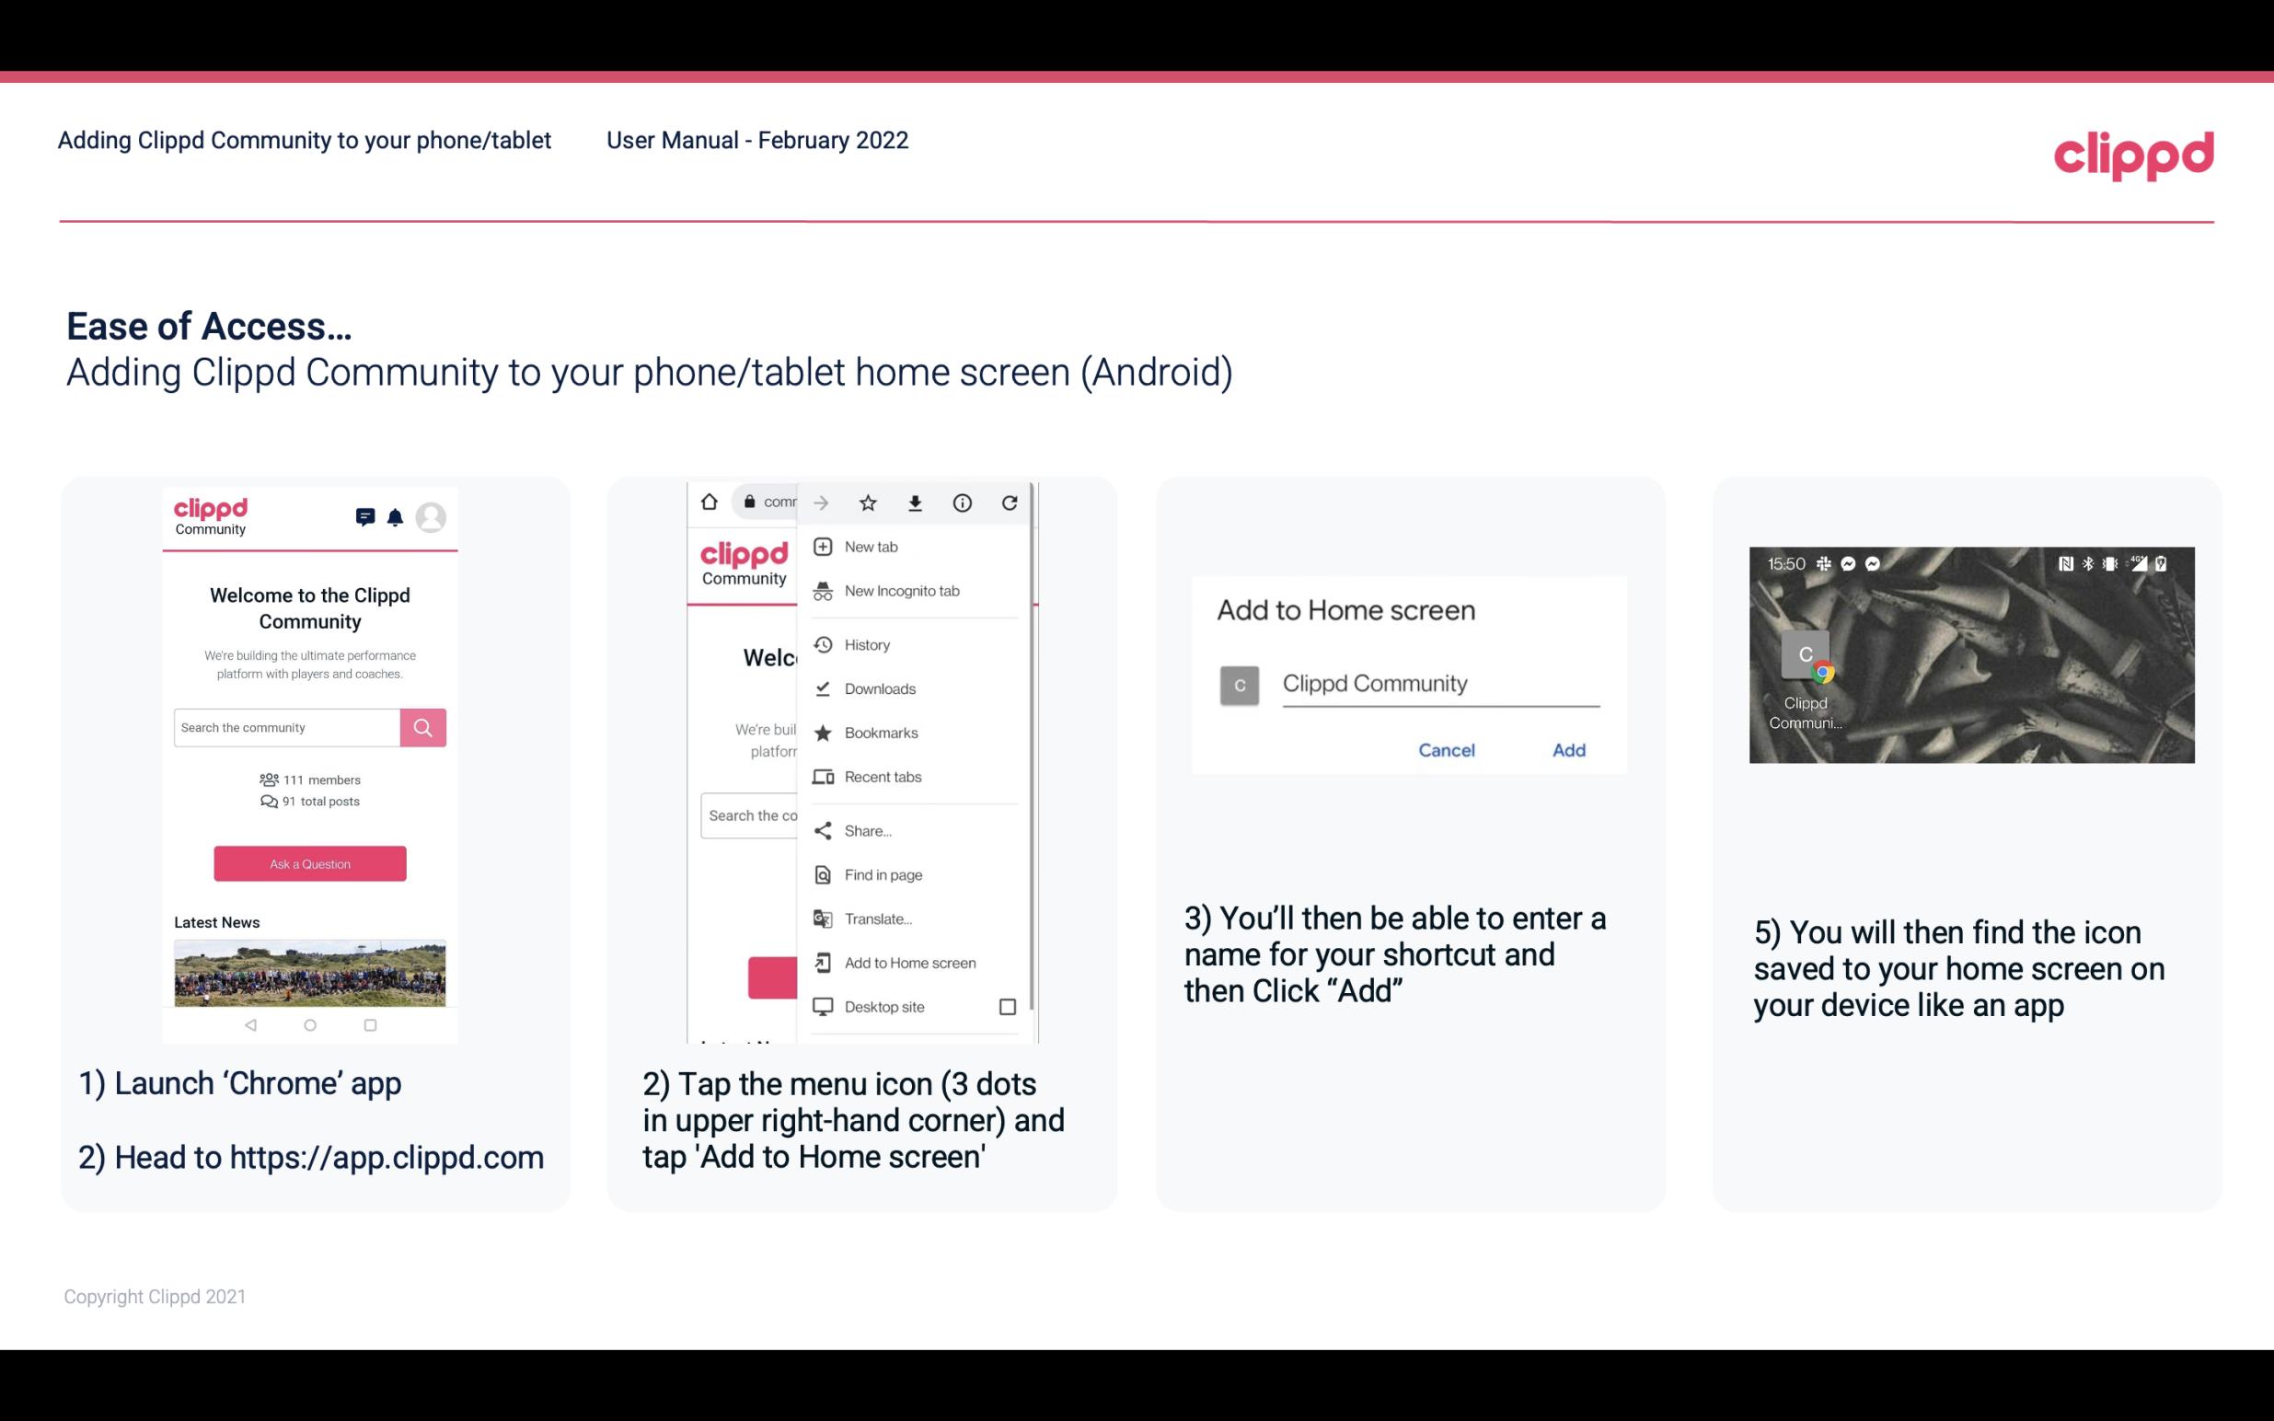Viewport: 2274px width, 1421px height.
Task: Click the Chrome address bar at top
Action: pos(765,501)
